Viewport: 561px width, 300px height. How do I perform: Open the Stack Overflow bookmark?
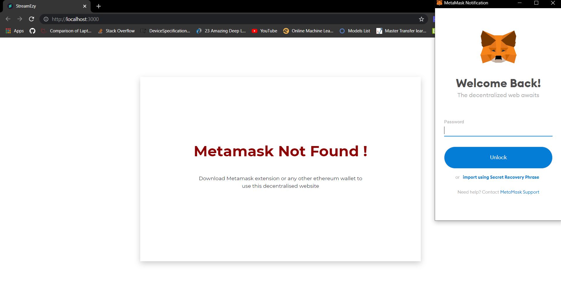tap(116, 31)
